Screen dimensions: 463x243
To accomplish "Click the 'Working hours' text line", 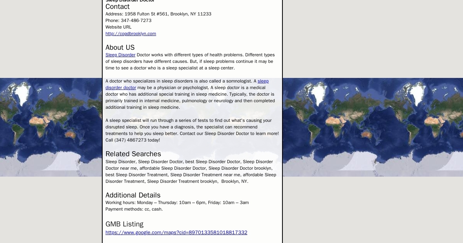I will click(177, 202).
